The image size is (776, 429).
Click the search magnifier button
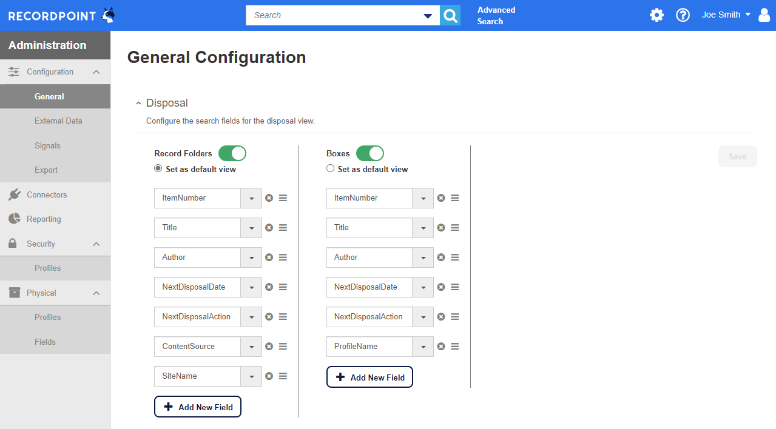pyautogui.click(x=450, y=15)
